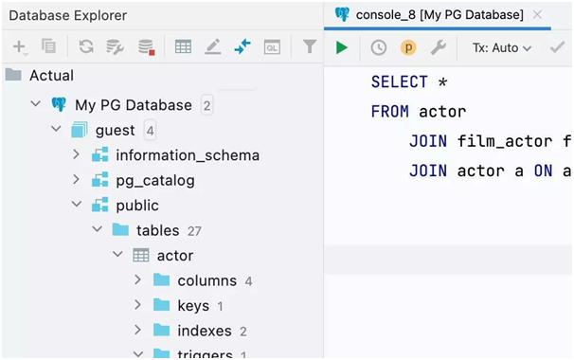
Task: Click the JOIN actor a ON line
Action: [490, 171]
